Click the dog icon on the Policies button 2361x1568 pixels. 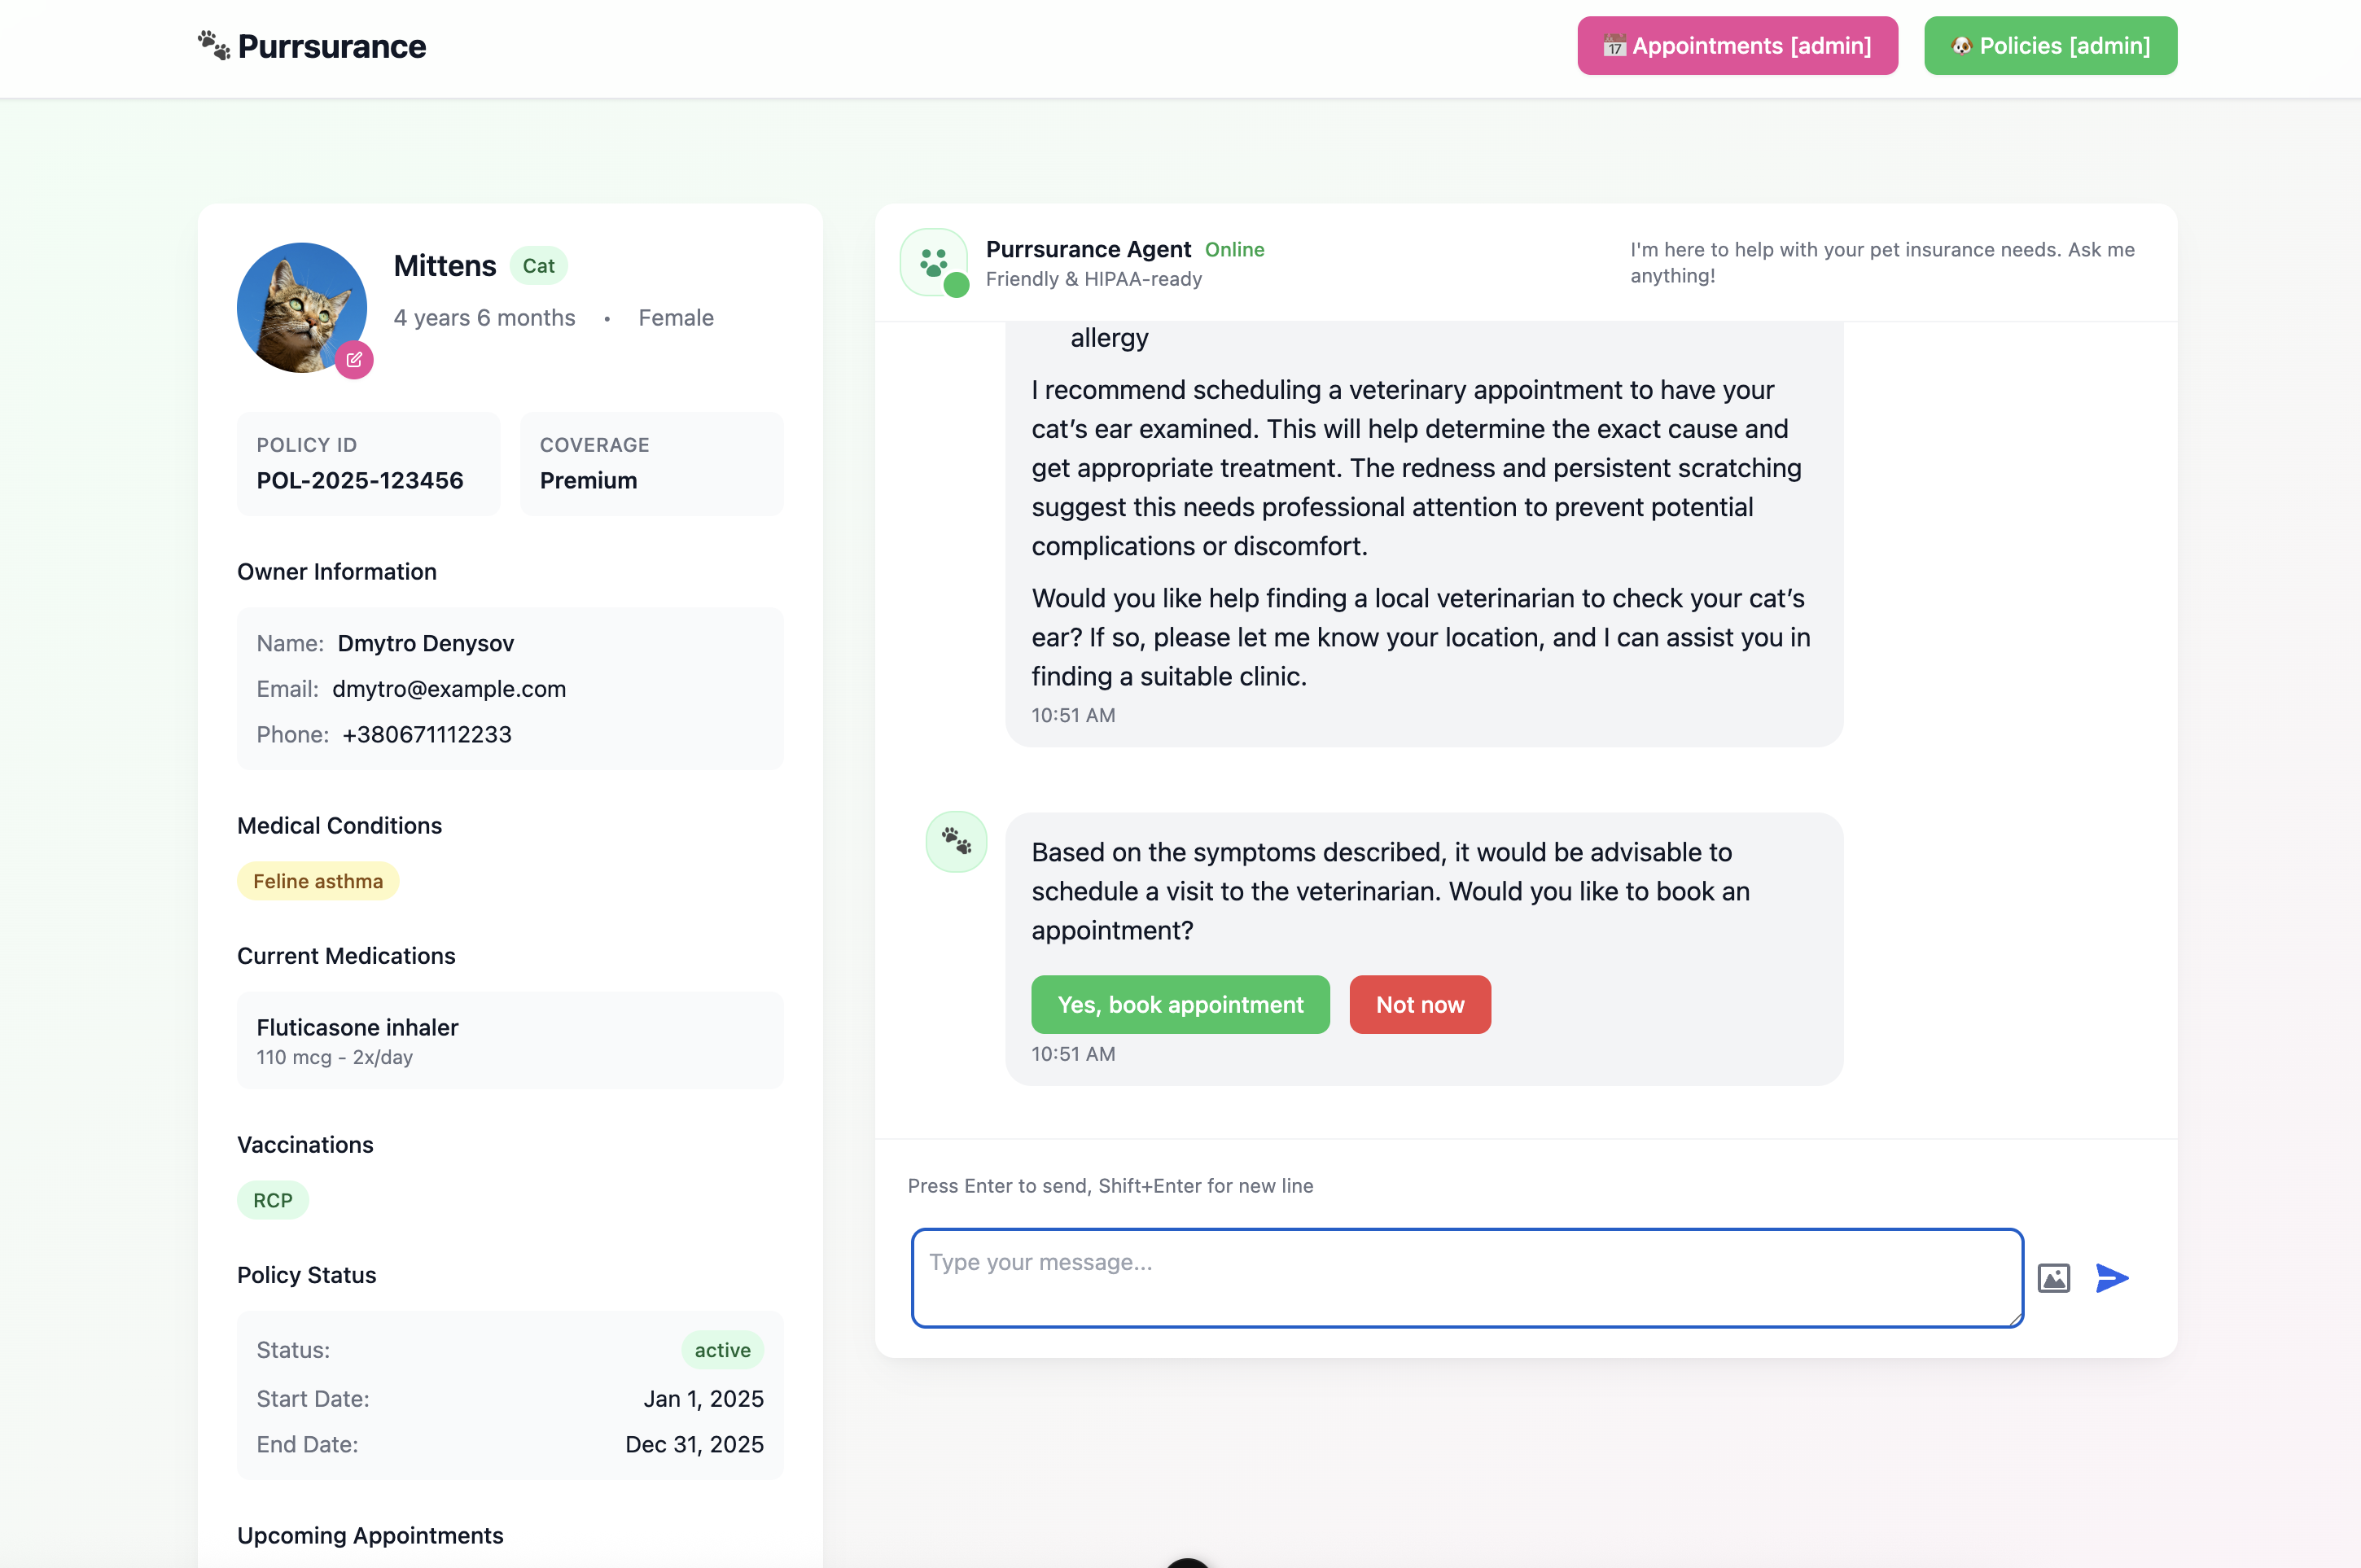[1961, 46]
